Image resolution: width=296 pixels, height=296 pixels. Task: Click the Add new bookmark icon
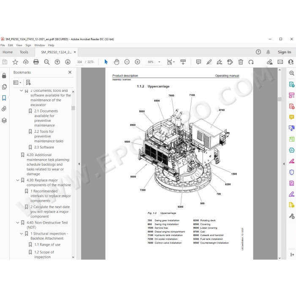pos(28,82)
